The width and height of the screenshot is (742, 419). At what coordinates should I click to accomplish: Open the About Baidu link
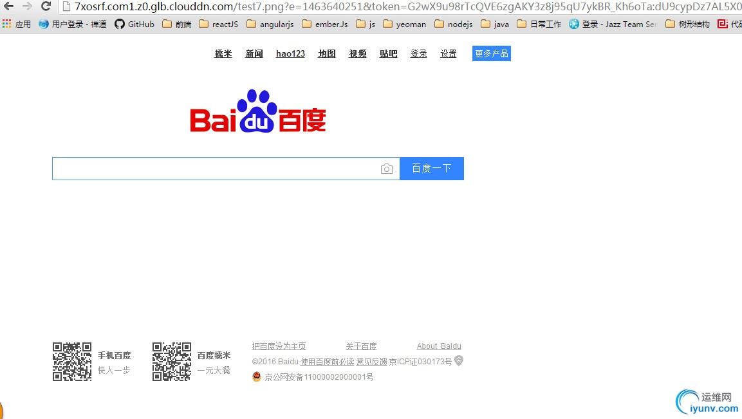point(439,346)
